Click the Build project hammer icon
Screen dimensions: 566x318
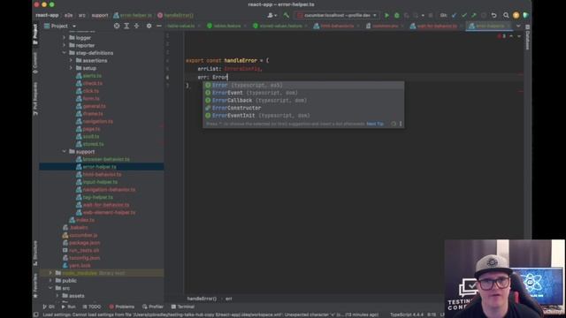click(287, 16)
